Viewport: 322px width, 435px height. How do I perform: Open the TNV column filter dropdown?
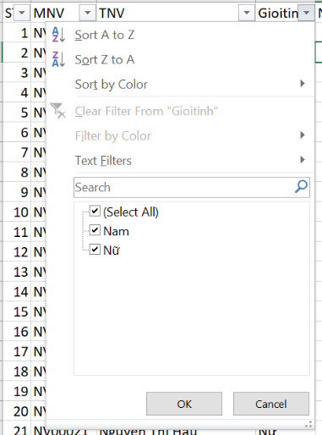coord(247,13)
